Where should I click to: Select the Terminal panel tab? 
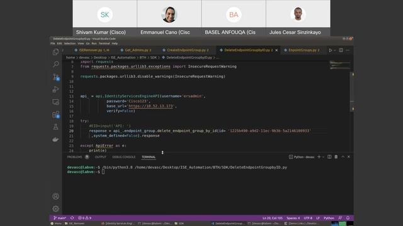tap(149, 157)
